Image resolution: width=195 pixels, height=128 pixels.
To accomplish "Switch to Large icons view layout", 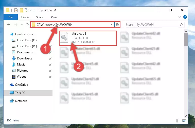I will tap(184, 121).
